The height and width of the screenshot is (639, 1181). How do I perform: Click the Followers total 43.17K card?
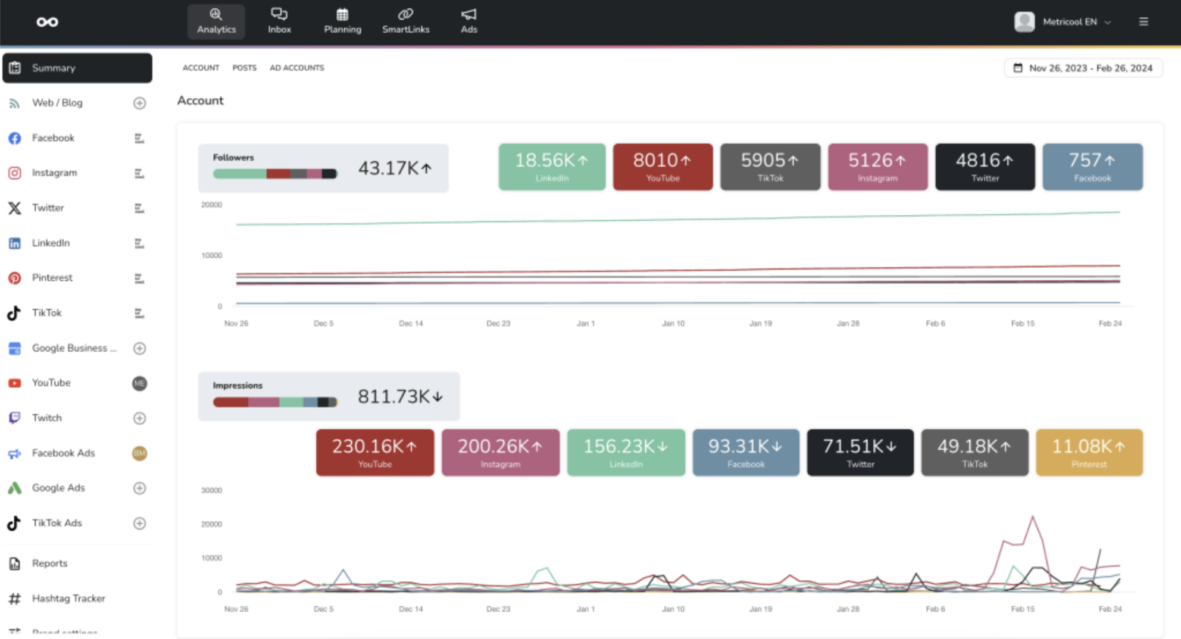pyautogui.click(x=323, y=168)
